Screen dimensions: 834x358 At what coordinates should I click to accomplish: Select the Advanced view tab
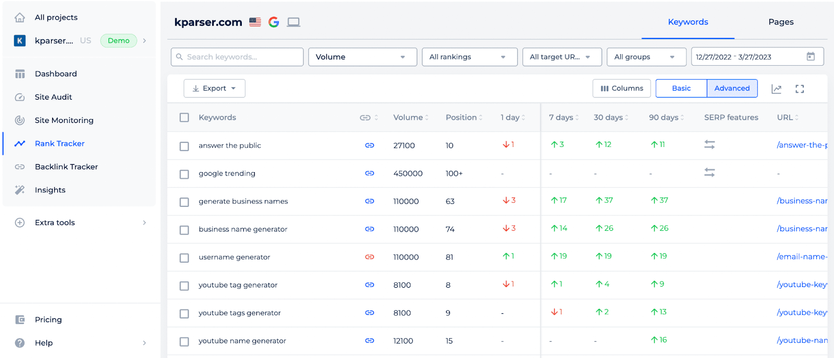point(732,89)
